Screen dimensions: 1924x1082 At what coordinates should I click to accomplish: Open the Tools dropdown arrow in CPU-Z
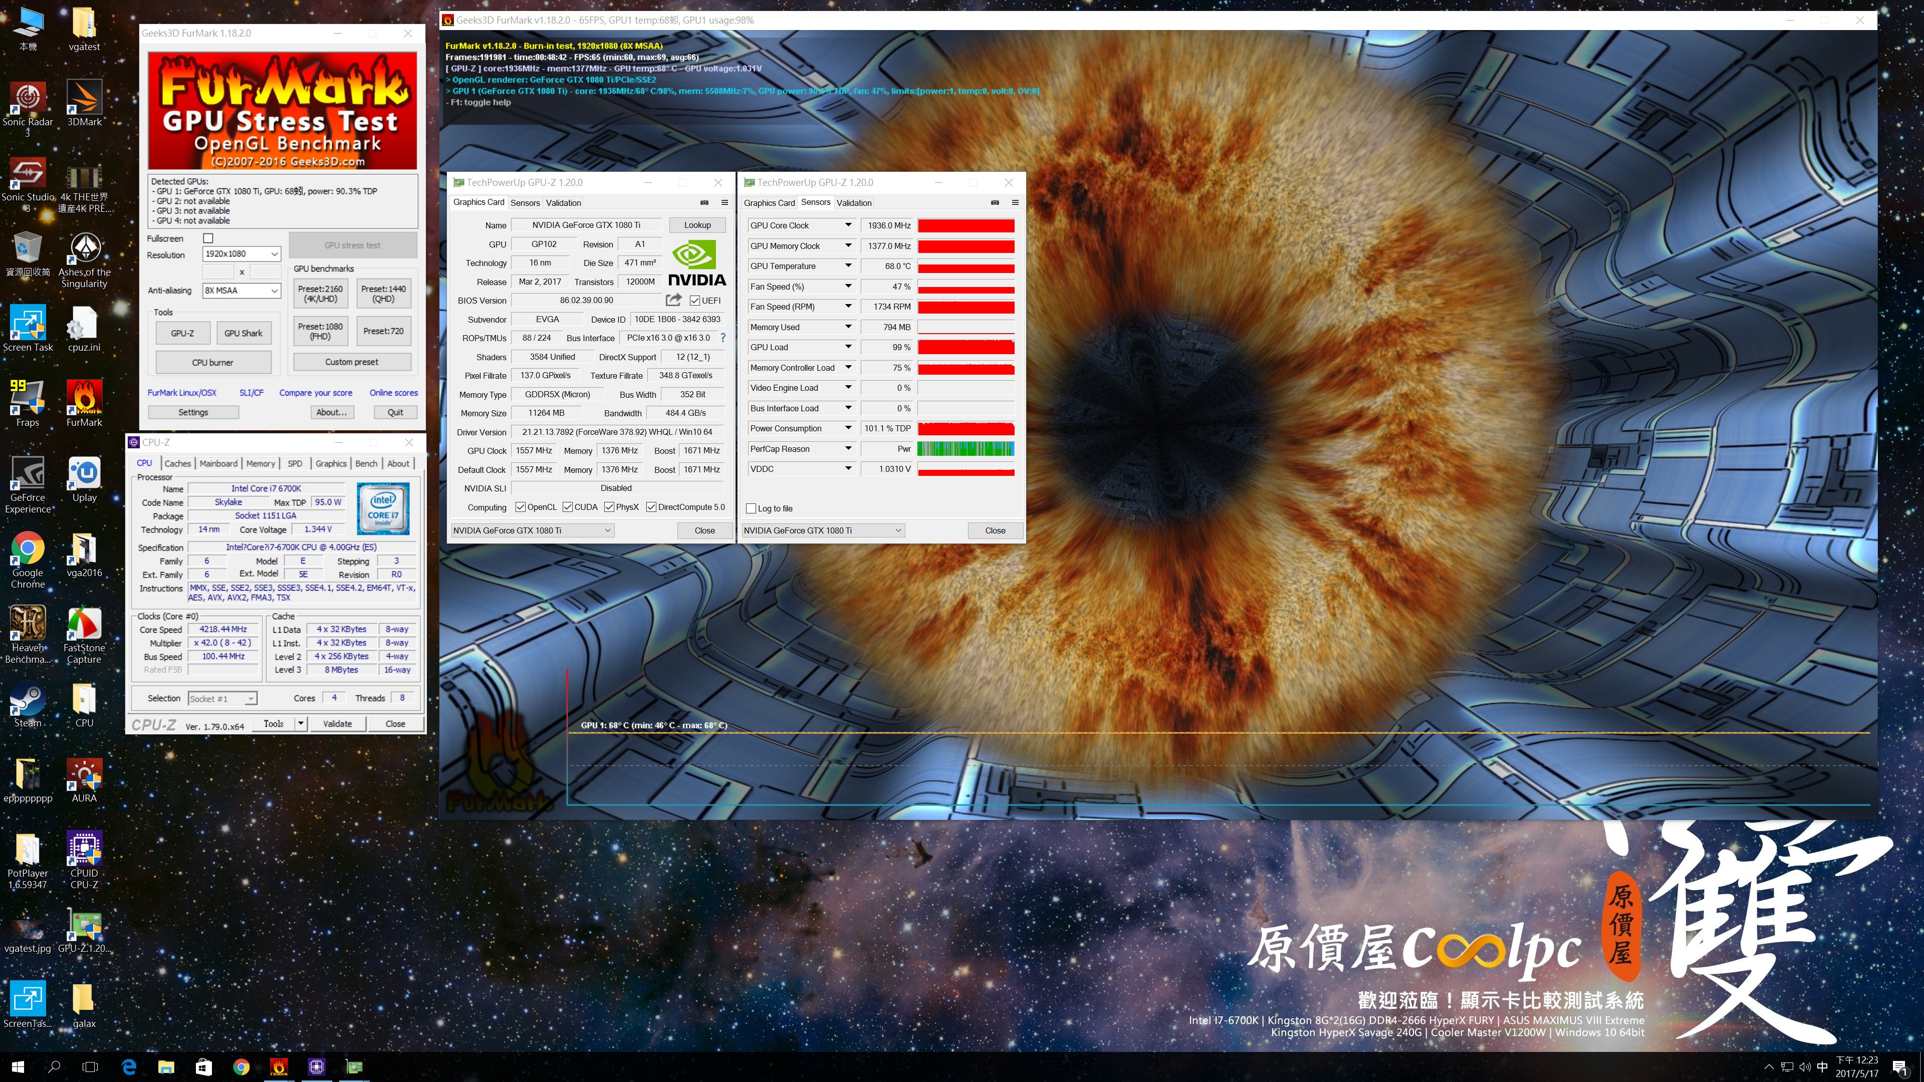(300, 723)
